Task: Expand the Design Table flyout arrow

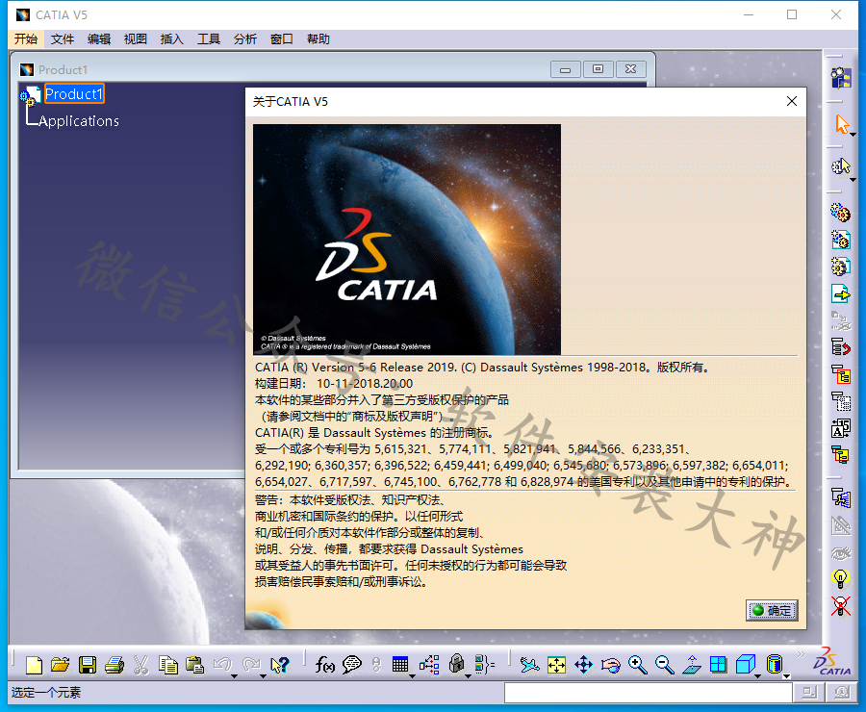Action: 412,676
